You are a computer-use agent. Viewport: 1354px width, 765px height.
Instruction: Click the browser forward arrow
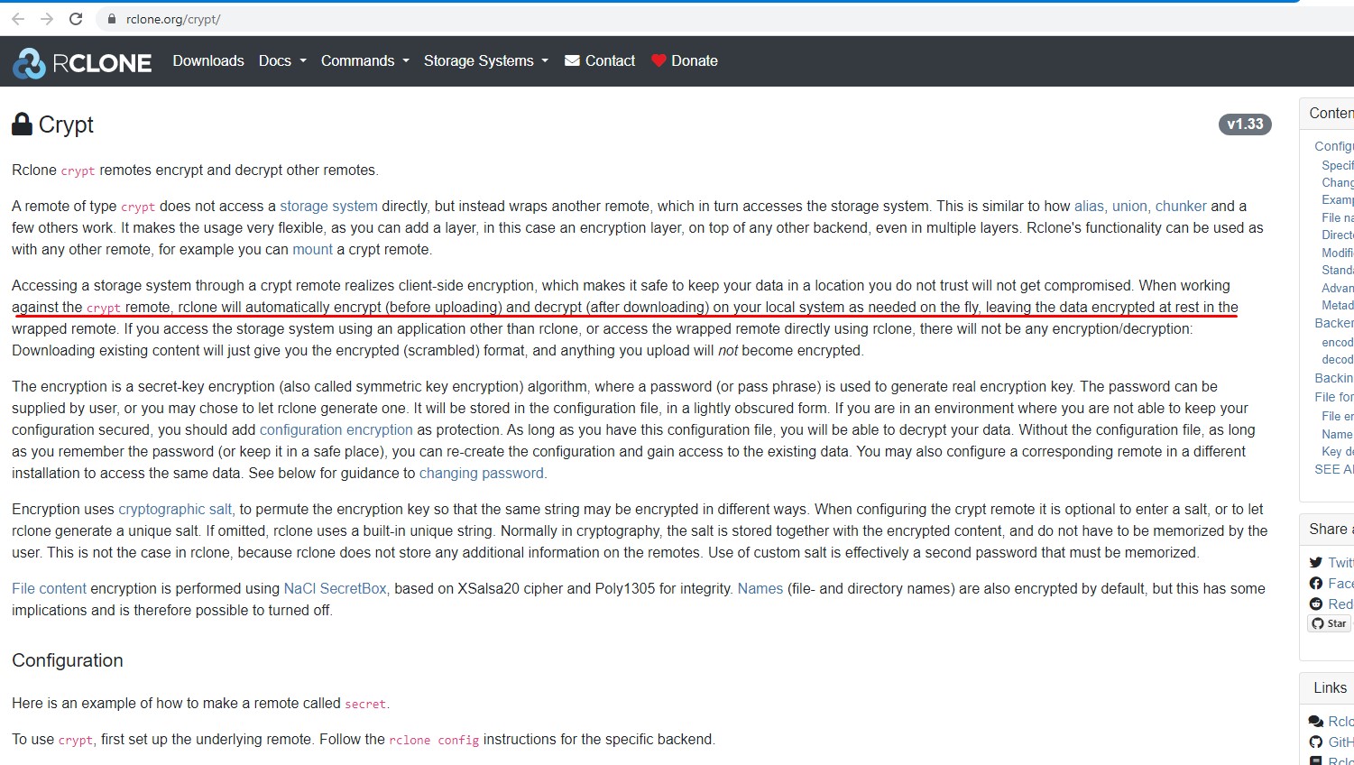[47, 19]
